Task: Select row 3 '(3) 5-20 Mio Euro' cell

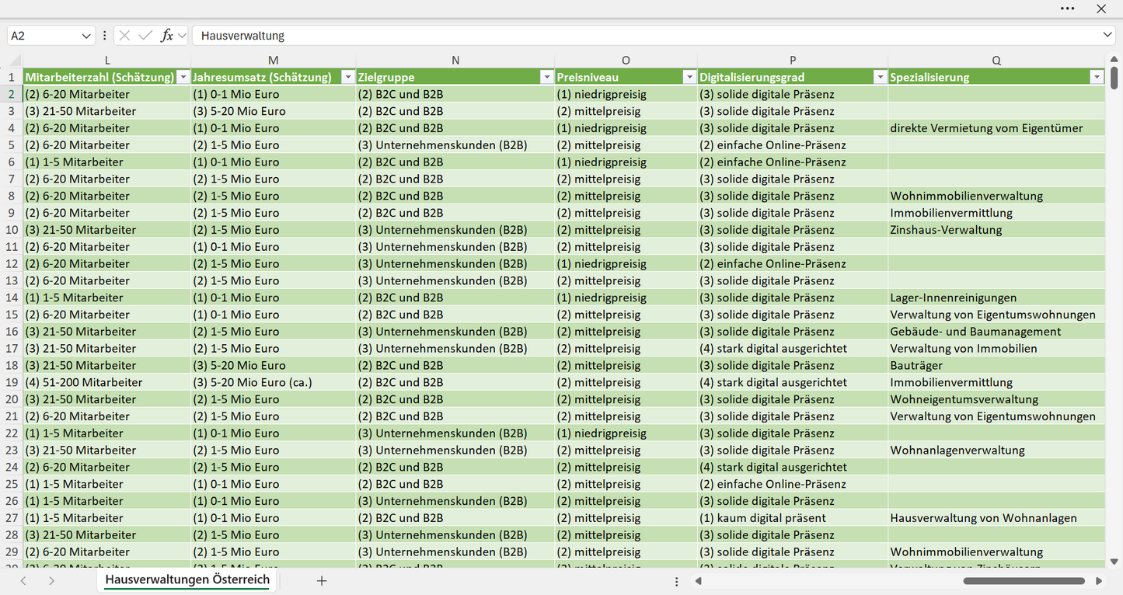Action: tap(274, 111)
